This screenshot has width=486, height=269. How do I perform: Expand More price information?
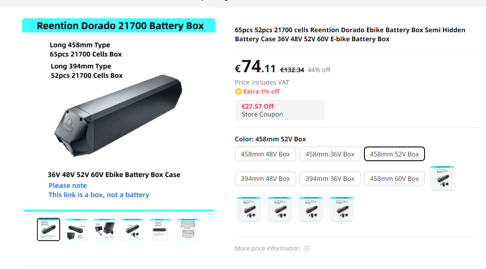[x=267, y=248]
